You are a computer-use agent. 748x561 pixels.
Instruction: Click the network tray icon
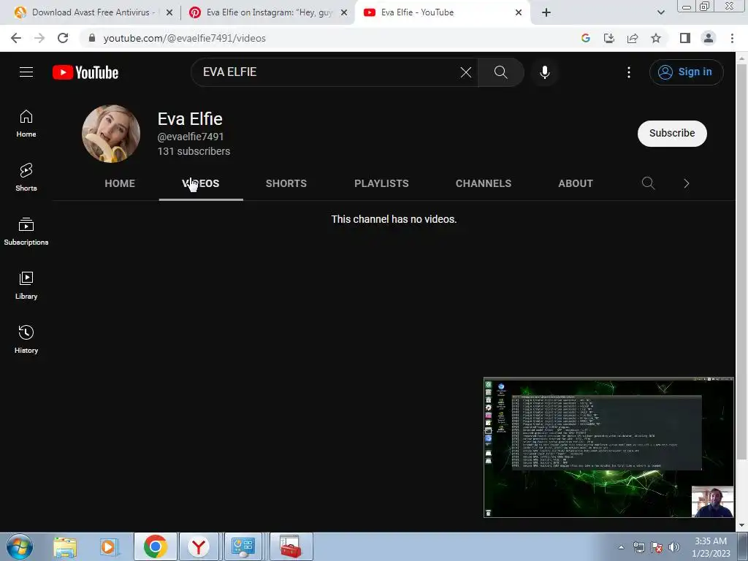638,547
